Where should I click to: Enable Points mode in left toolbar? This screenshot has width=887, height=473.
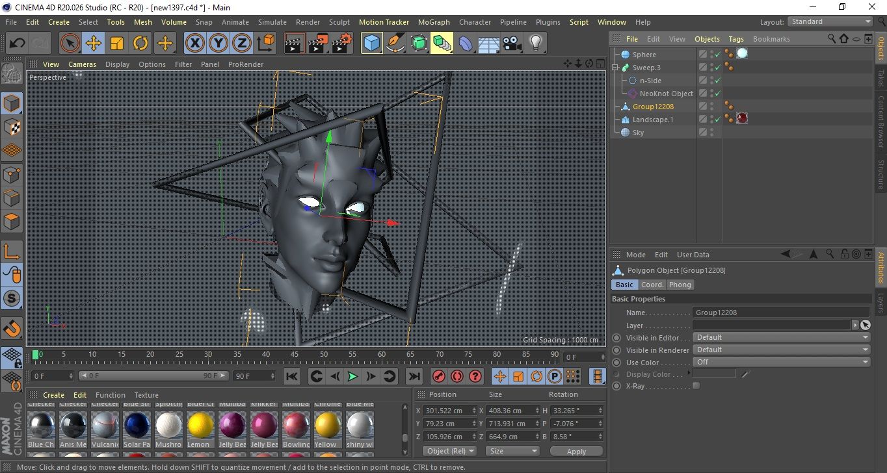coord(12,174)
